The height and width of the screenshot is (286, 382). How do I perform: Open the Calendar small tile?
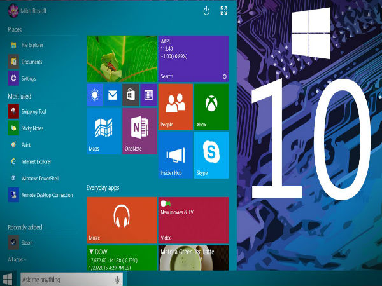click(148, 95)
